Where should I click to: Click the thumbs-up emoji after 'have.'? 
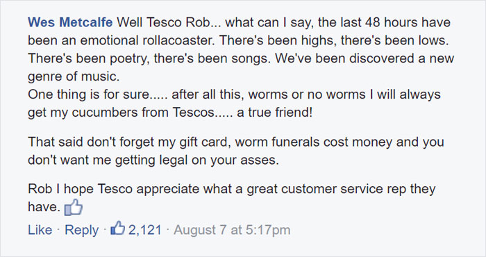tap(74, 208)
